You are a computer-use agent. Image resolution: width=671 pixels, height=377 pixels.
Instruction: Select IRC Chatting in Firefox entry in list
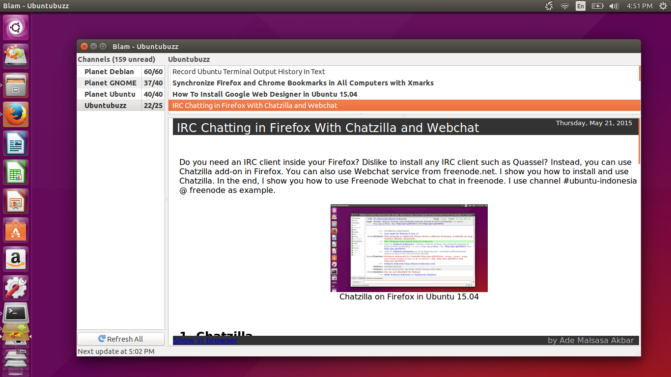point(404,106)
